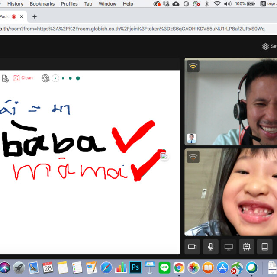277x277 pixels.
Task: Open the History menu
Action: 15,4
